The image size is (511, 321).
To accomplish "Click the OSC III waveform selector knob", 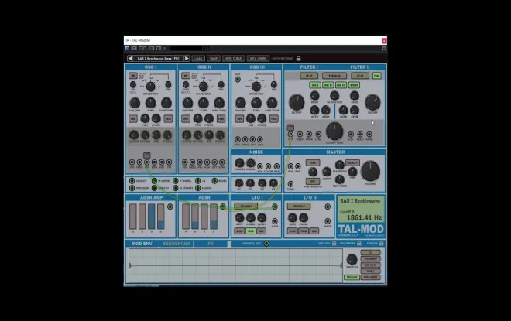I will 256,87.
